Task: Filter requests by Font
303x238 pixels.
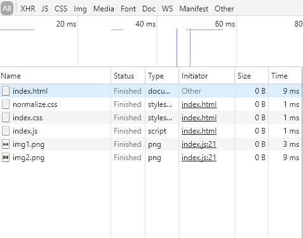Action: click(x=128, y=9)
